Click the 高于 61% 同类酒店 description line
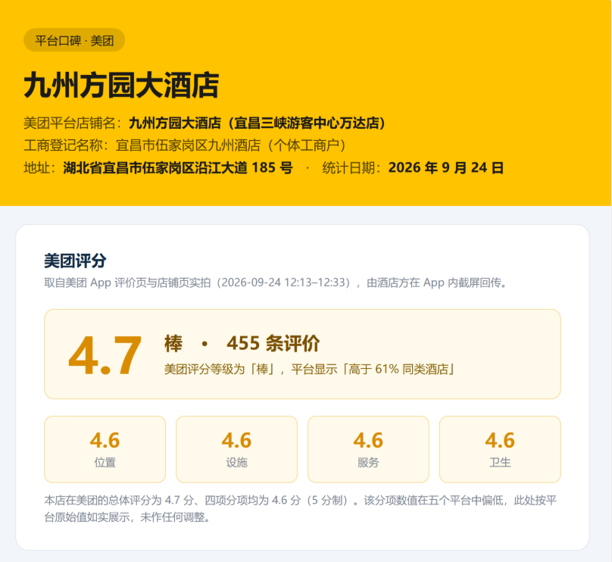 coord(309,369)
